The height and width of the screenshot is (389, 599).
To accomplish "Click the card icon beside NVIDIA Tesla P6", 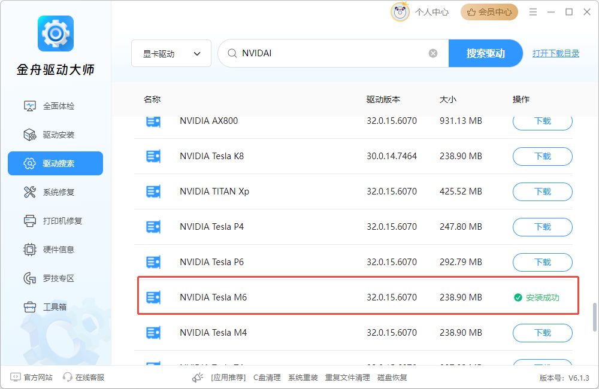I will 153,262.
